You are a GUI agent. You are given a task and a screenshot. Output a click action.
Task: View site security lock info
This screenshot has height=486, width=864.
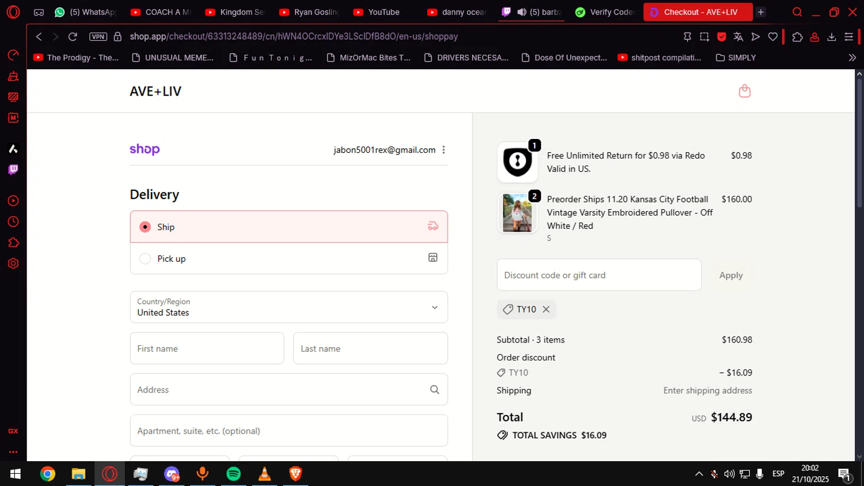coord(118,36)
